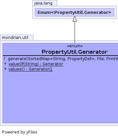Click the plus visibility marker beside values()
118x137 pixels.
[5, 69]
